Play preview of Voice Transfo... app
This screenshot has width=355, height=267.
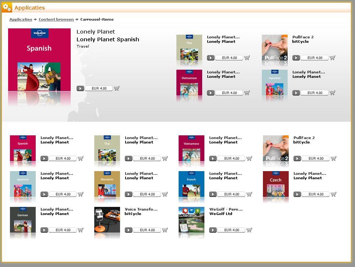(129, 230)
